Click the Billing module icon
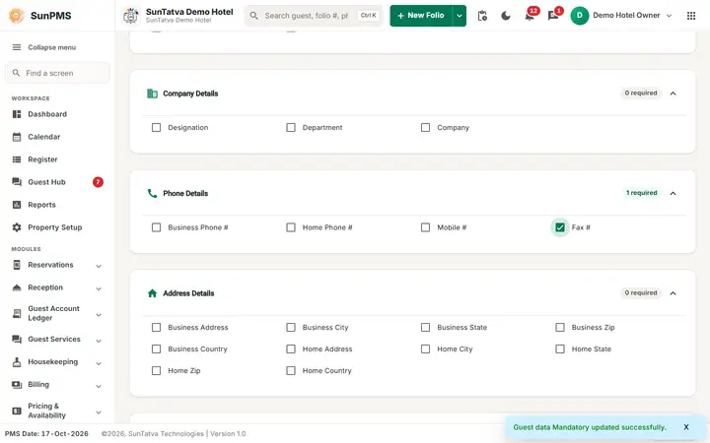Image resolution: width=710 pixels, height=443 pixels. [17, 384]
